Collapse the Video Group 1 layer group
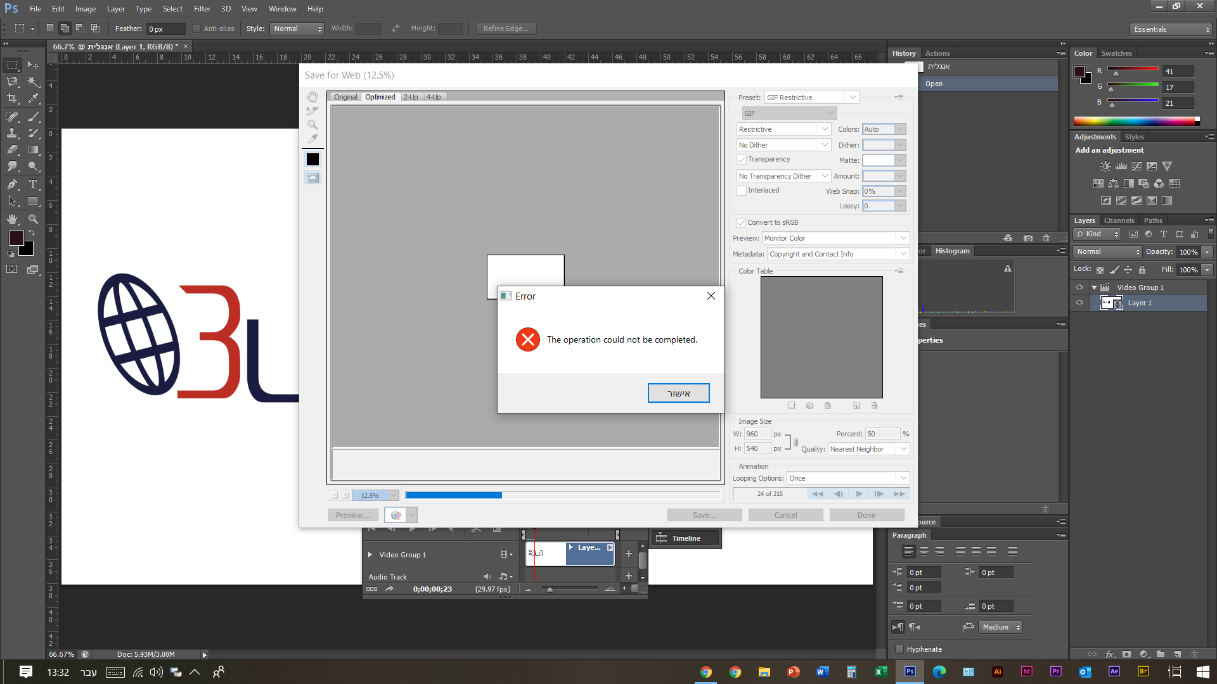 [1094, 288]
